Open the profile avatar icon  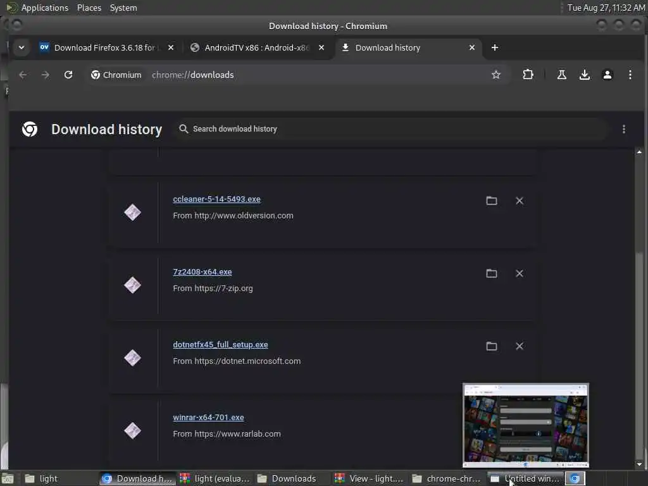click(x=607, y=75)
